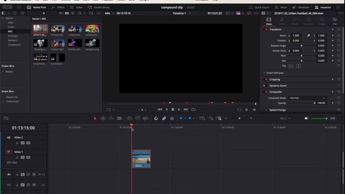The image size is (345, 194).
Task: Toggle the Transform section enable switch
Action: coord(266,30)
